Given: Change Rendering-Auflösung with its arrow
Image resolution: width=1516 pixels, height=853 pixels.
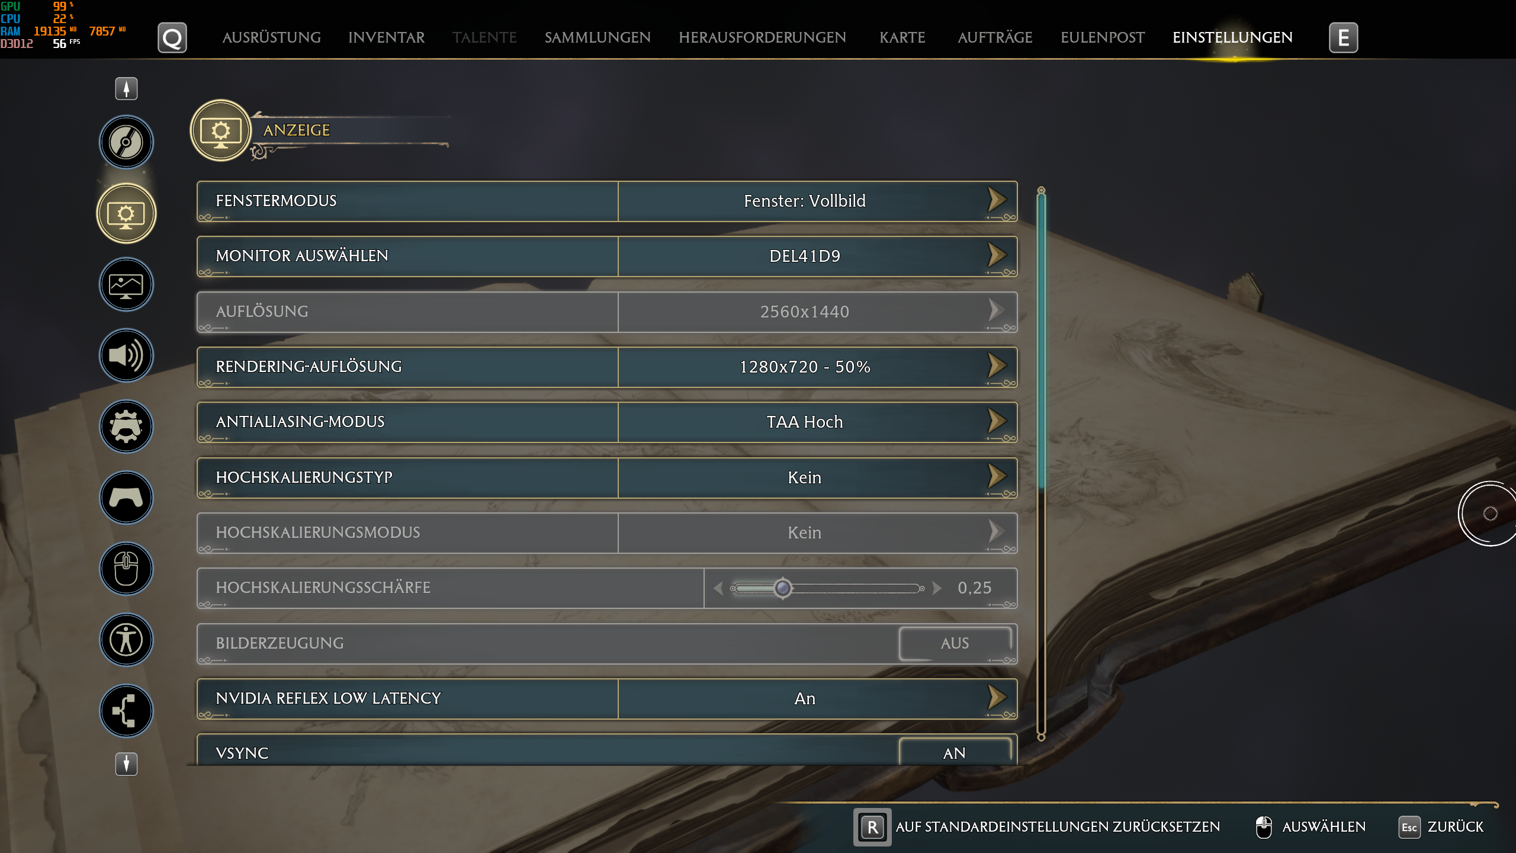Looking at the screenshot, I should [x=997, y=366].
